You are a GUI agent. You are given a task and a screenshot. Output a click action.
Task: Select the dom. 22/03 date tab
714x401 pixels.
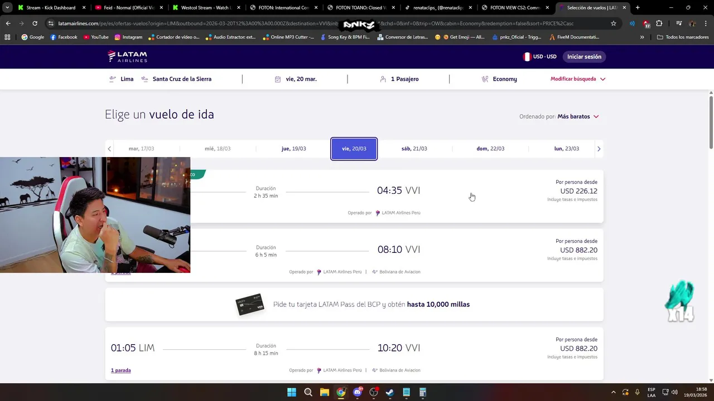click(x=490, y=149)
